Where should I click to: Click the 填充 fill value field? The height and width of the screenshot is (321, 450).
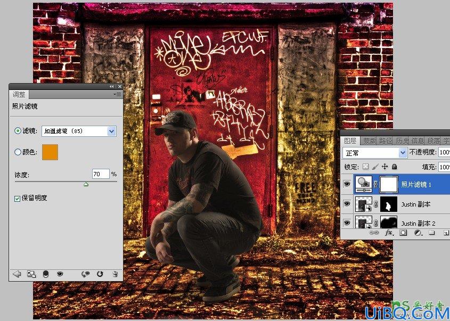point(444,167)
